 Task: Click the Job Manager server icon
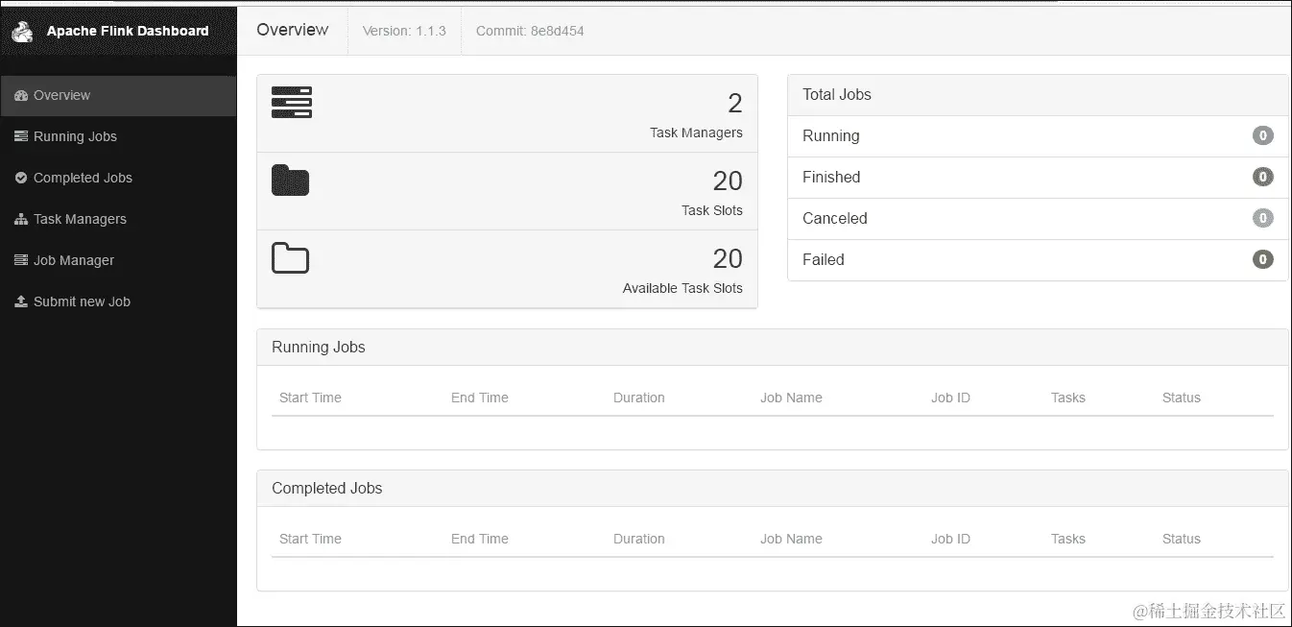[21, 260]
